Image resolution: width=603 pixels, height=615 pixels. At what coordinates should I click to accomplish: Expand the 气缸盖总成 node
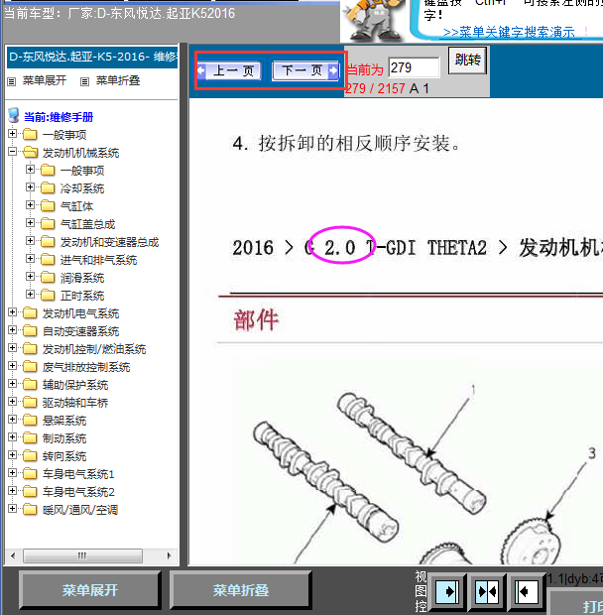(x=30, y=223)
